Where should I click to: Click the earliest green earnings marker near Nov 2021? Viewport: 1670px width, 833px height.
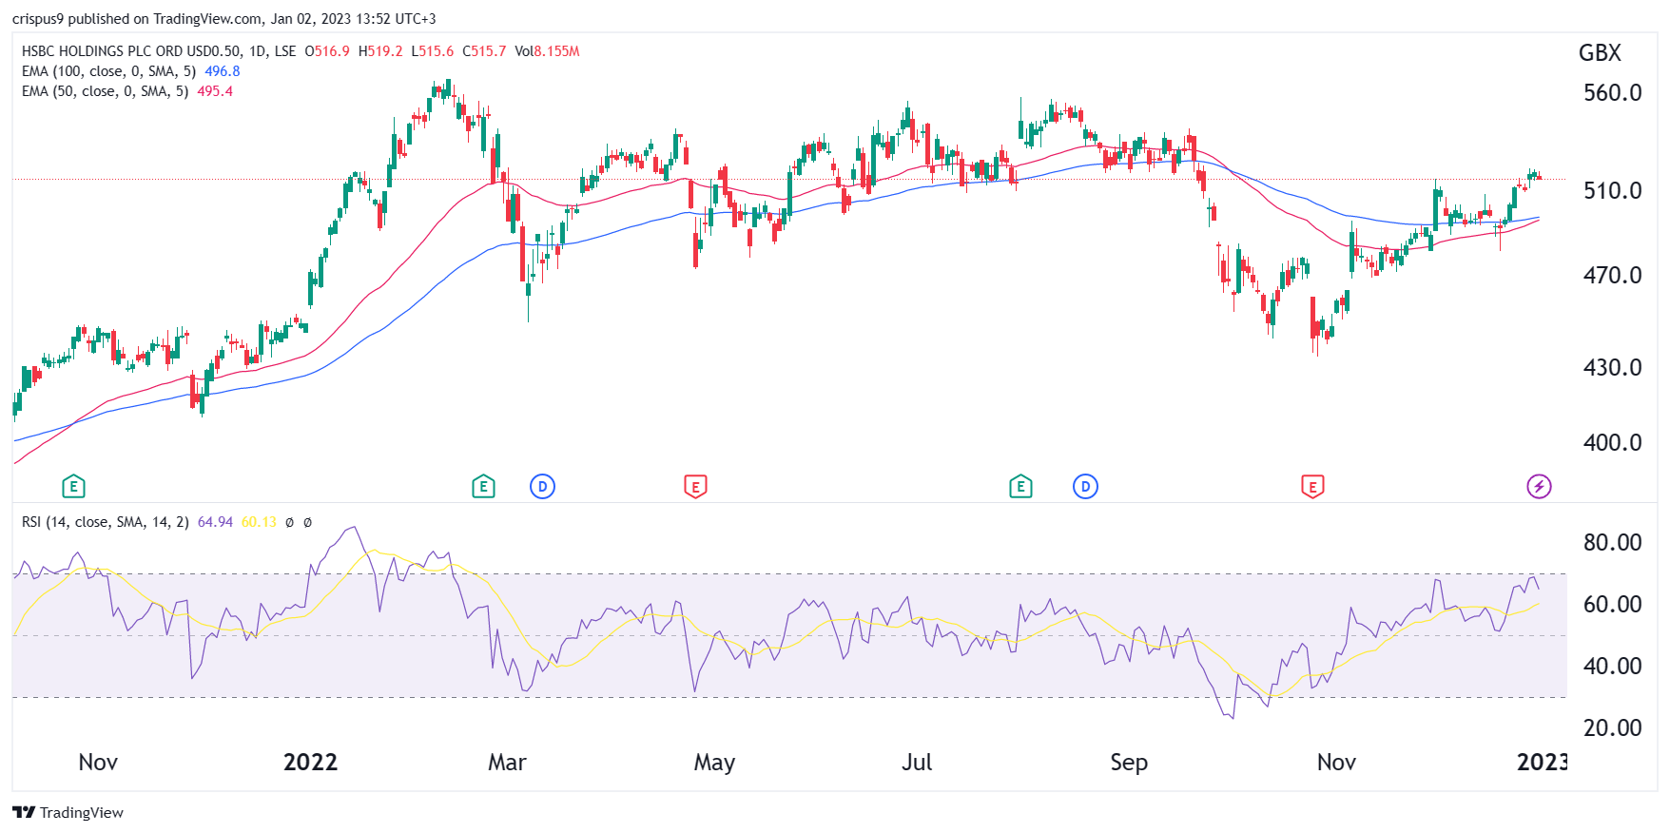73,487
